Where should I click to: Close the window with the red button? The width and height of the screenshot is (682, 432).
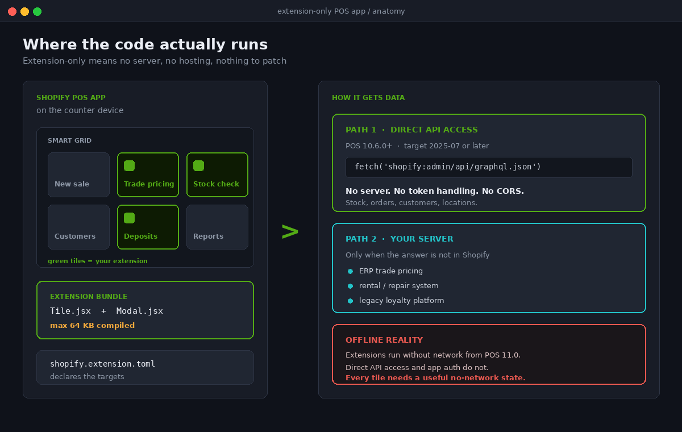[12, 11]
